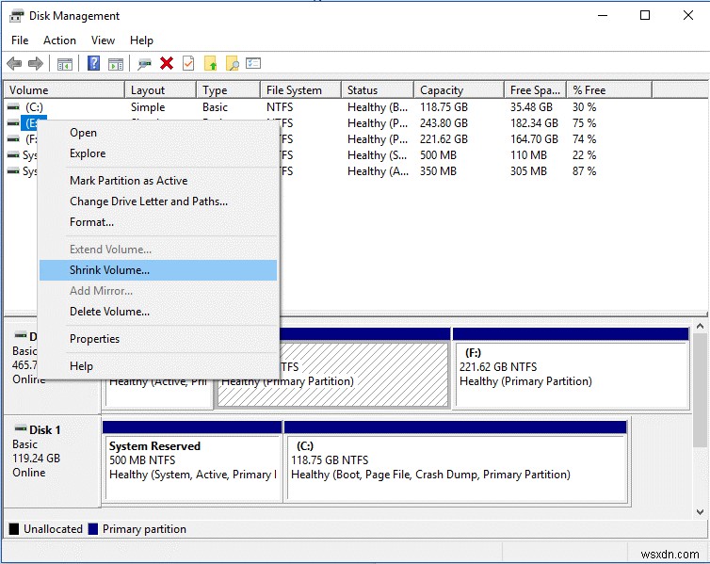Open the Action menu
The height and width of the screenshot is (564, 710).
(59, 40)
